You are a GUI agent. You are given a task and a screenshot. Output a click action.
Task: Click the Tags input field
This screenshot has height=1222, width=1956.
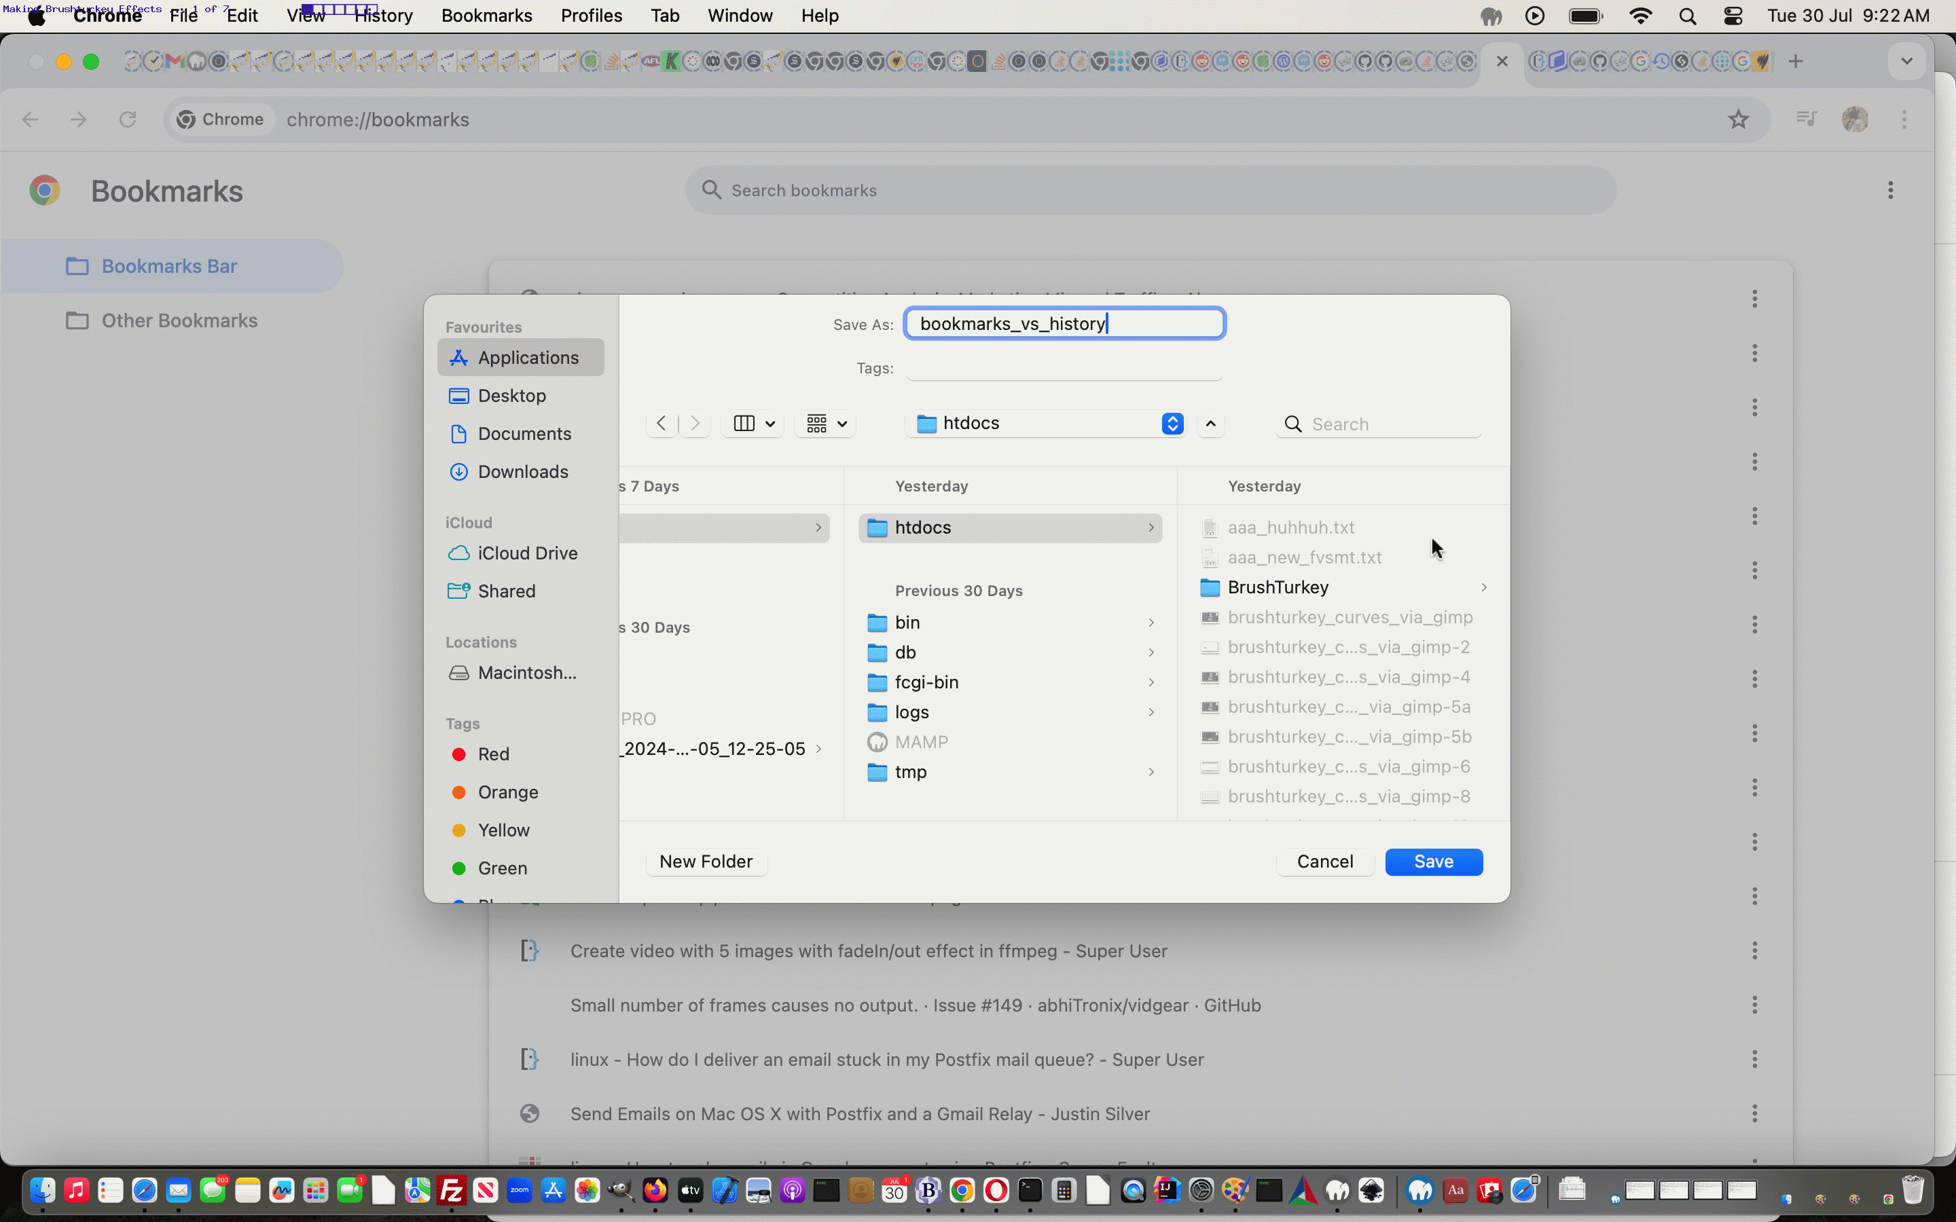coord(1064,368)
